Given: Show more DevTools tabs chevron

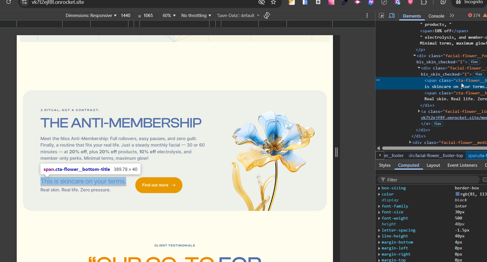Looking at the screenshot, I should (x=452, y=16).
